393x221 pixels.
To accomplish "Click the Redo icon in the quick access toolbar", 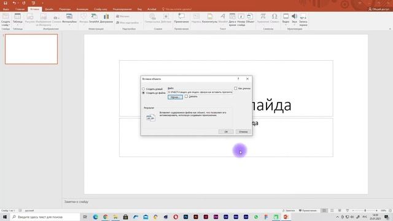I will pyautogui.click(x=24, y=3).
